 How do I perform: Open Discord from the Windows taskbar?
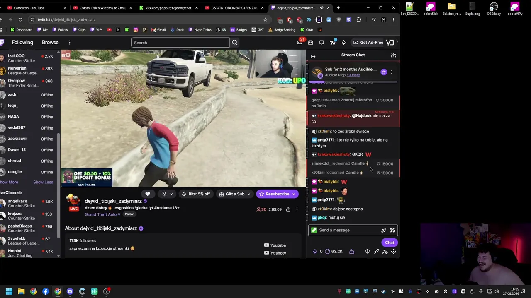[x=70, y=291]
